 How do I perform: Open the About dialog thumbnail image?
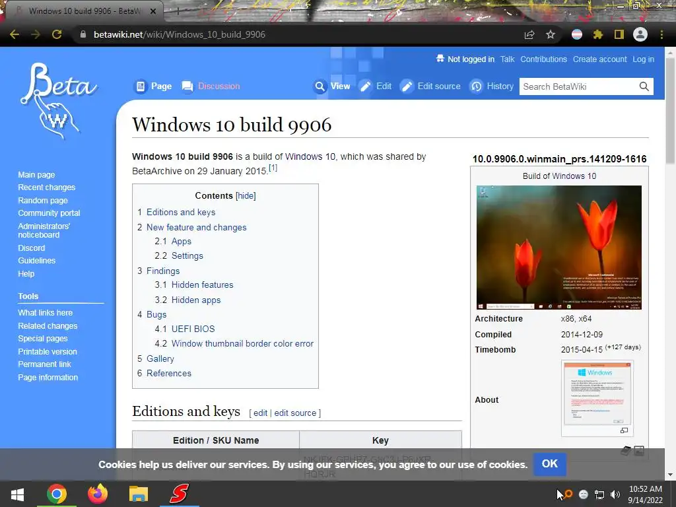597,394
